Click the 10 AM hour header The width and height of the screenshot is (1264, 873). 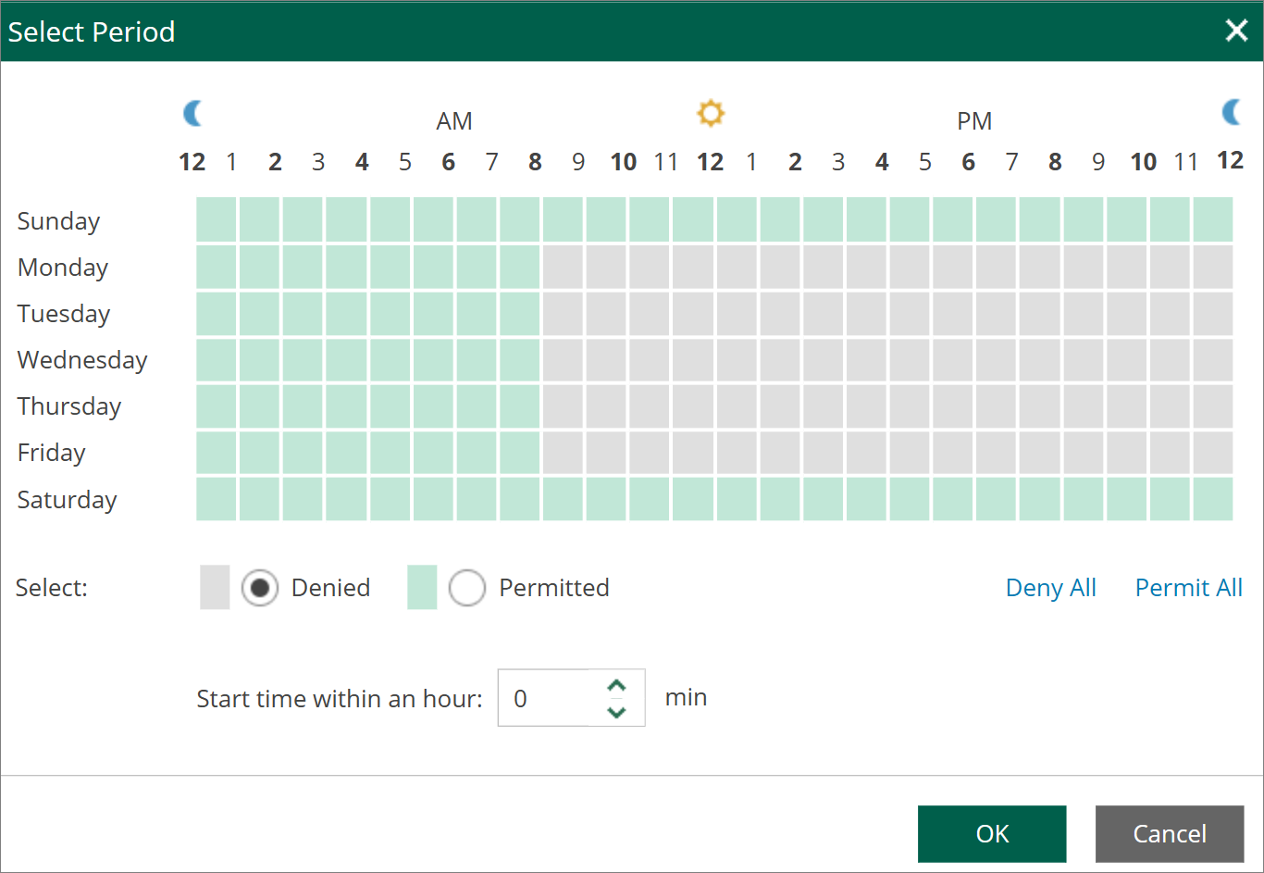[624, 163]
